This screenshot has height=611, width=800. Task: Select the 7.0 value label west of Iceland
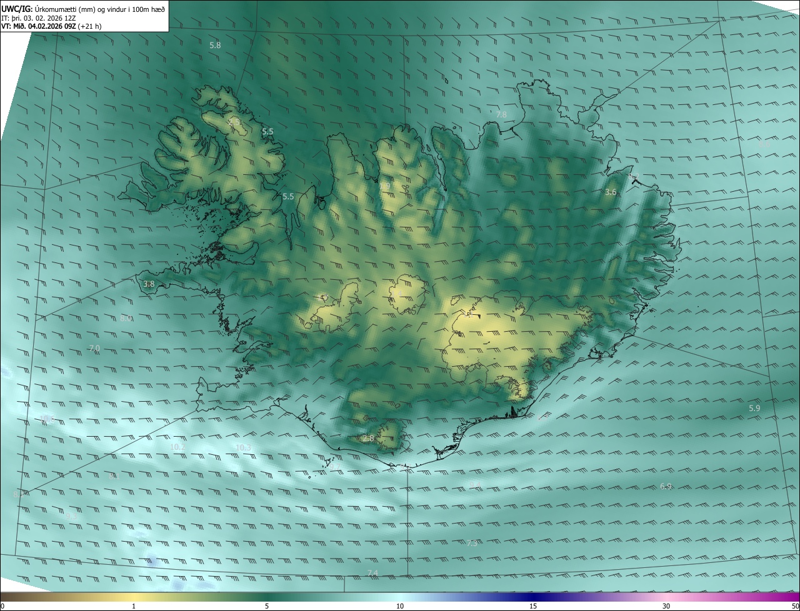(x=94, y=349)
